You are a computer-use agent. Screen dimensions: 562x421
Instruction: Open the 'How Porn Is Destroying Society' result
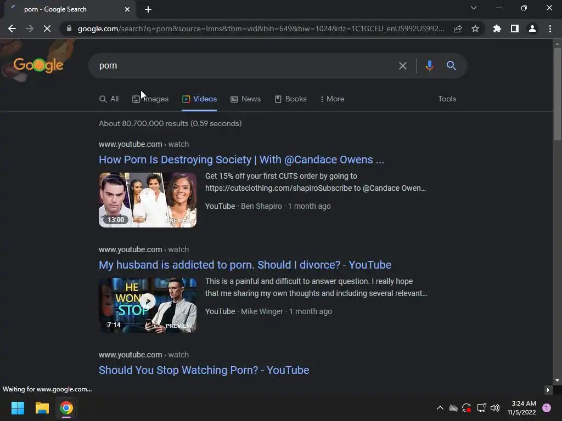pyautogui.click(x=241, y=160)
